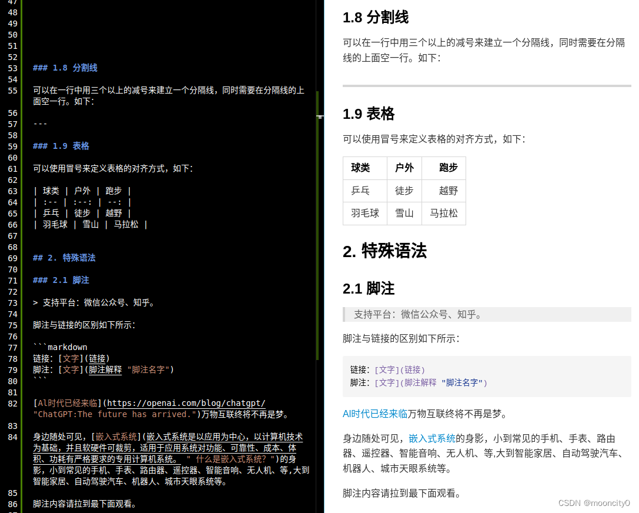Viewport: 639px width, 513px height.
Task: Click '脚注与链接的区别如下所示：' in the preview
Action: [402, 338]
